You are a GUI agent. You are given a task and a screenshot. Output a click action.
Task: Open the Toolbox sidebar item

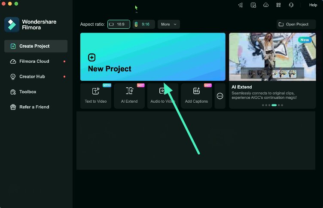click(36, 92)
